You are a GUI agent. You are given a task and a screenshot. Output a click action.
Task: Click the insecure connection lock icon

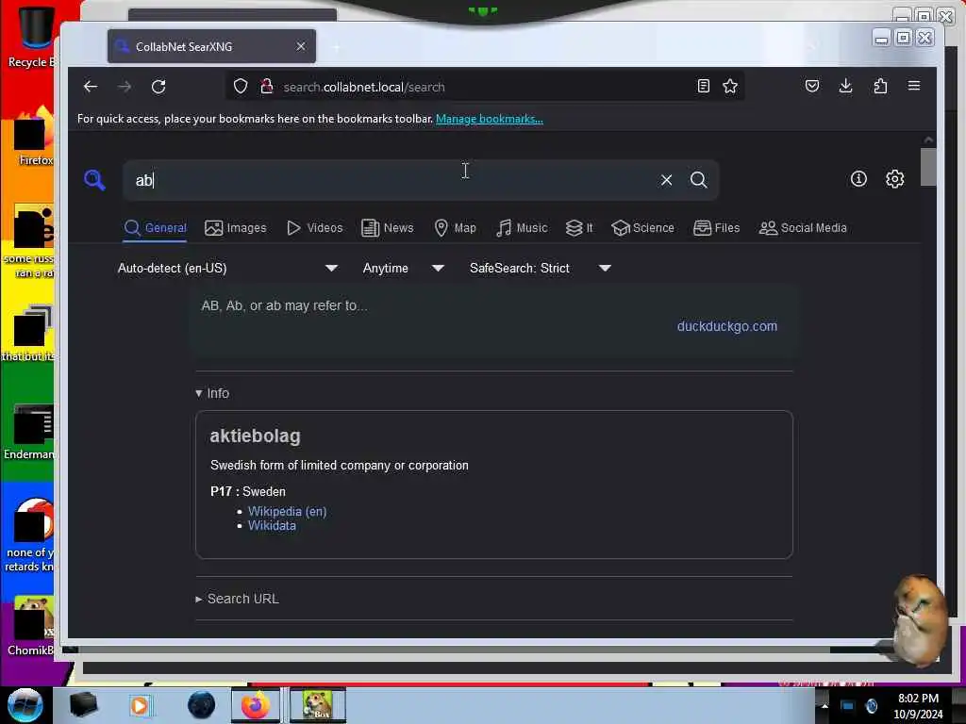click(x=266, y=86)
